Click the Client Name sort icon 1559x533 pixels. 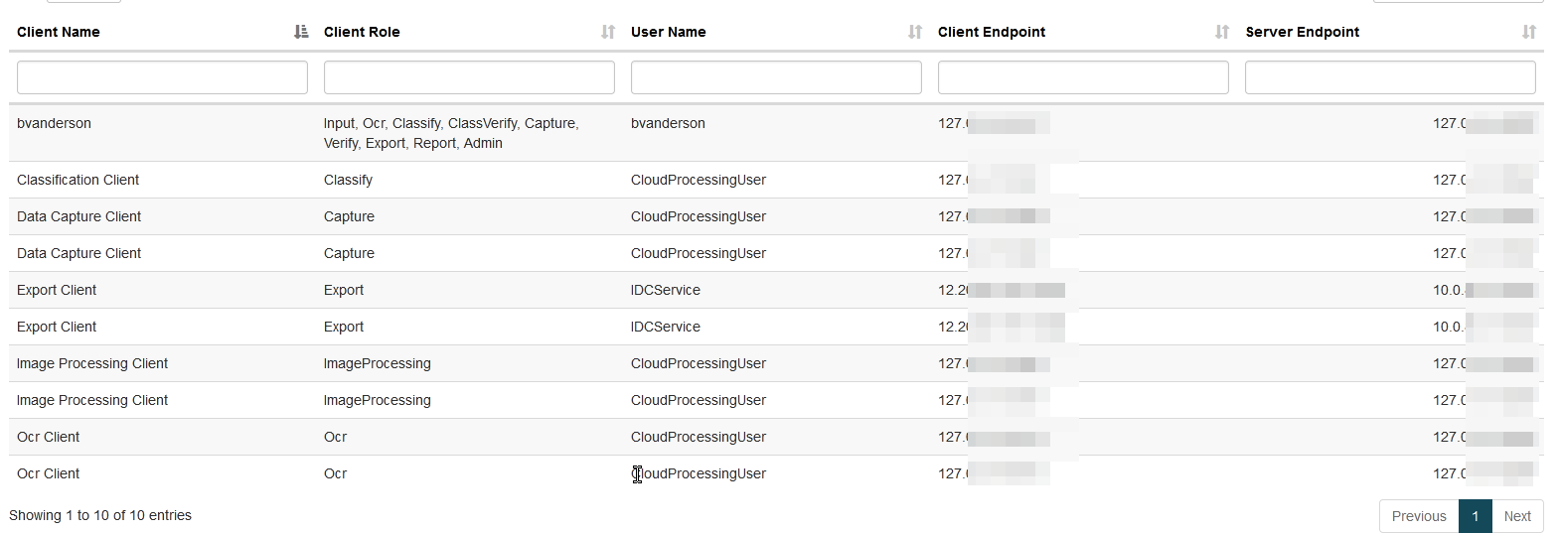click(x=301, y=32)
